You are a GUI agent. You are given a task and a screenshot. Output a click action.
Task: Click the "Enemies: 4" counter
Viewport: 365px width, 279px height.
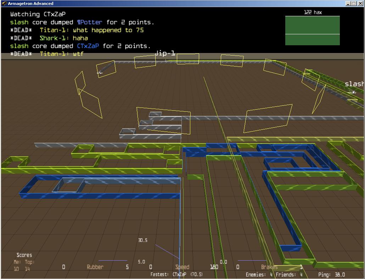coord(259,275)
